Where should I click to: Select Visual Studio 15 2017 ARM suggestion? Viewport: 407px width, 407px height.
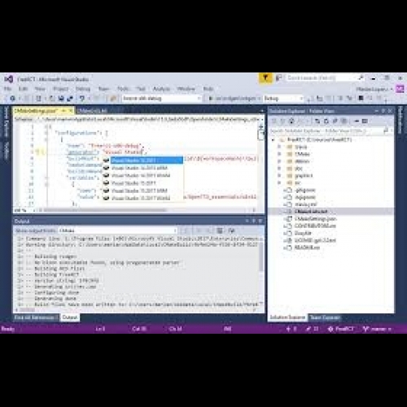pos(142,190)
